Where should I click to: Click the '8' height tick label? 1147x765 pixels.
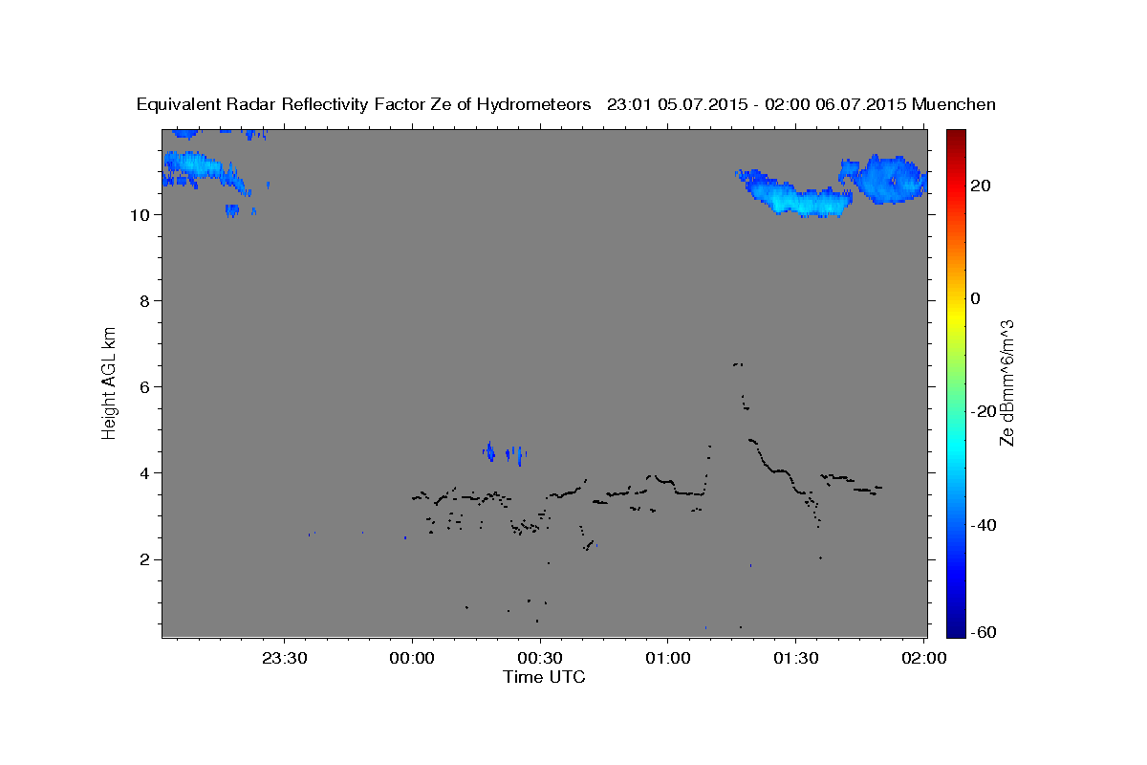click(146, 301)
